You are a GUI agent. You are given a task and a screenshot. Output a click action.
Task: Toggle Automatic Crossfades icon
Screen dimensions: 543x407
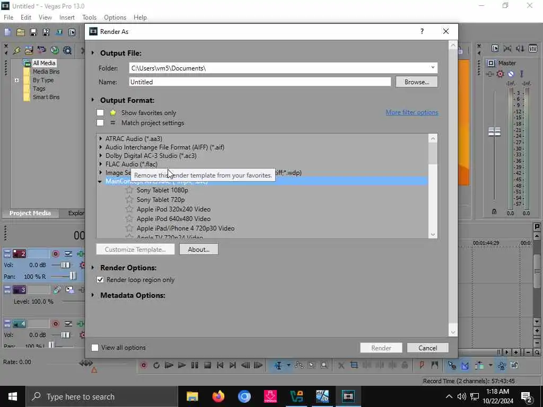(465, 365)
